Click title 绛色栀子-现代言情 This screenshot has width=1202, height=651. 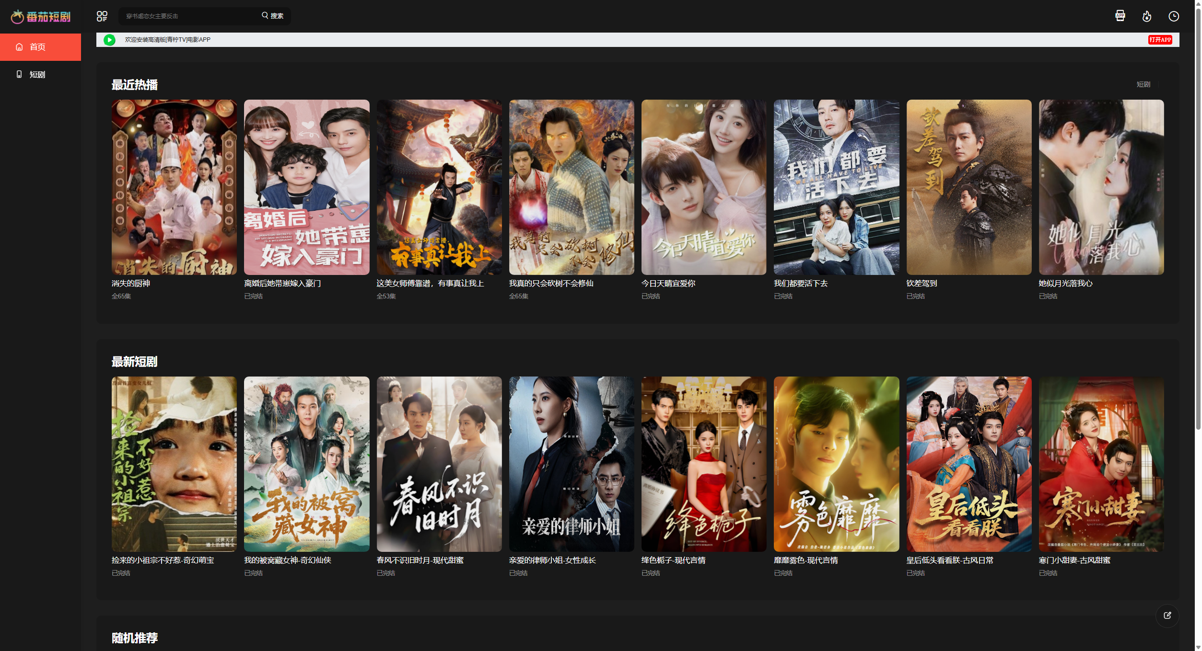coord(673,560)
